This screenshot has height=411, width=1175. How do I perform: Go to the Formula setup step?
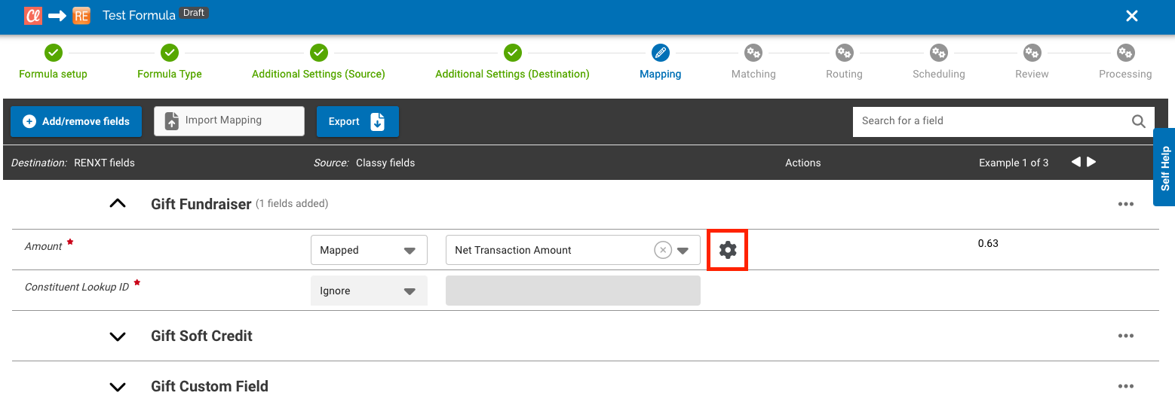pos(53,53)
